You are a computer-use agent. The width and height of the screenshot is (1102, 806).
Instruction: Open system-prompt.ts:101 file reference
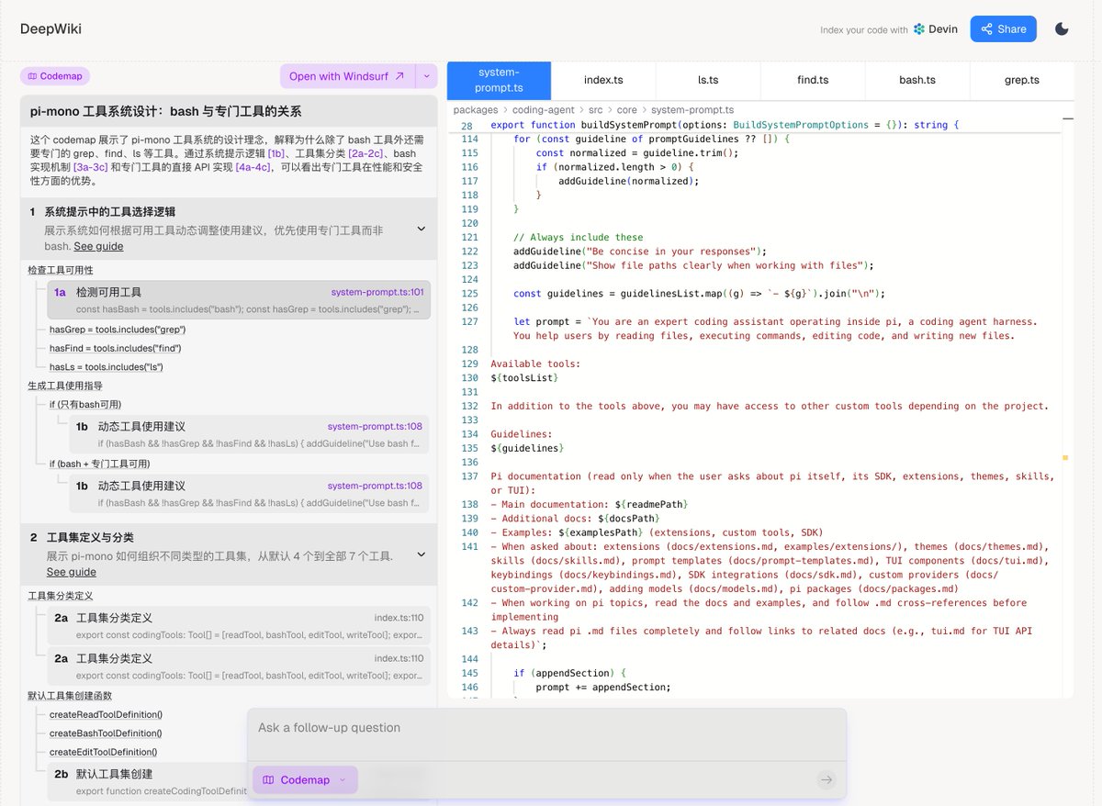click(x=377, y=292)
